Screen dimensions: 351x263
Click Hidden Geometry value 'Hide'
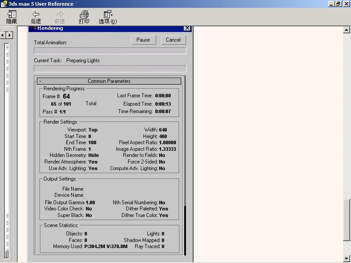[93, 155]
